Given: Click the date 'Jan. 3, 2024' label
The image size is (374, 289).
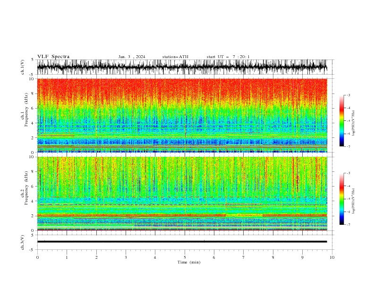Looking at the screenshot, I should pyautogui.click(x=132, y=57).
